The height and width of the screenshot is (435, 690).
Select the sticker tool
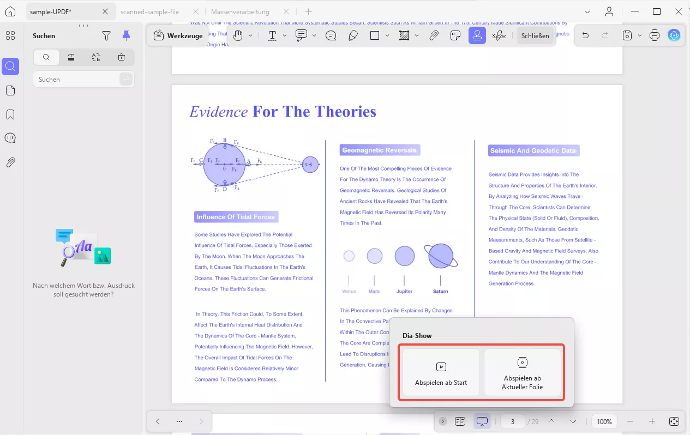tap(455, 35)
